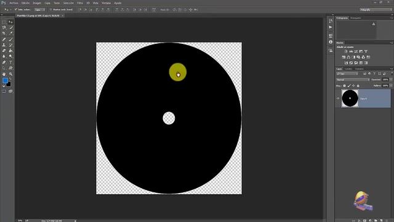Select the Paint Bucket tool
This screenshot has width=394, height=222.
10,51
